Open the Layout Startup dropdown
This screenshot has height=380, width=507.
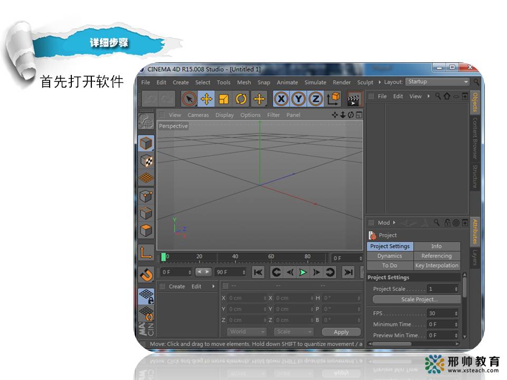(437, 82)
